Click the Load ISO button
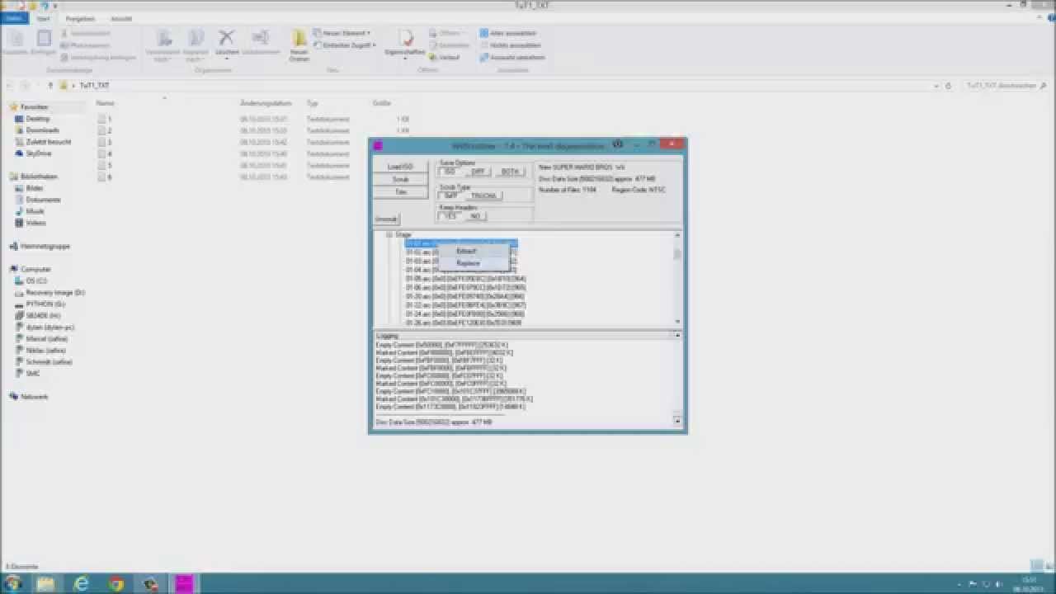Screen dimensions: 1056x594 (x=400, y=167)
